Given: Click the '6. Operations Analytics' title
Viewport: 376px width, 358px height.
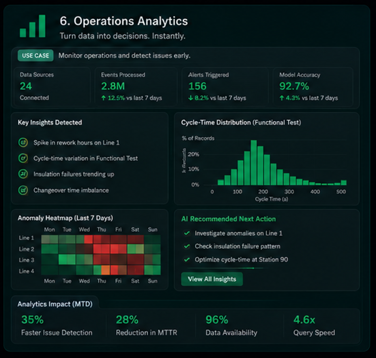Looking at the screenshot, I should tap(124, 21).
